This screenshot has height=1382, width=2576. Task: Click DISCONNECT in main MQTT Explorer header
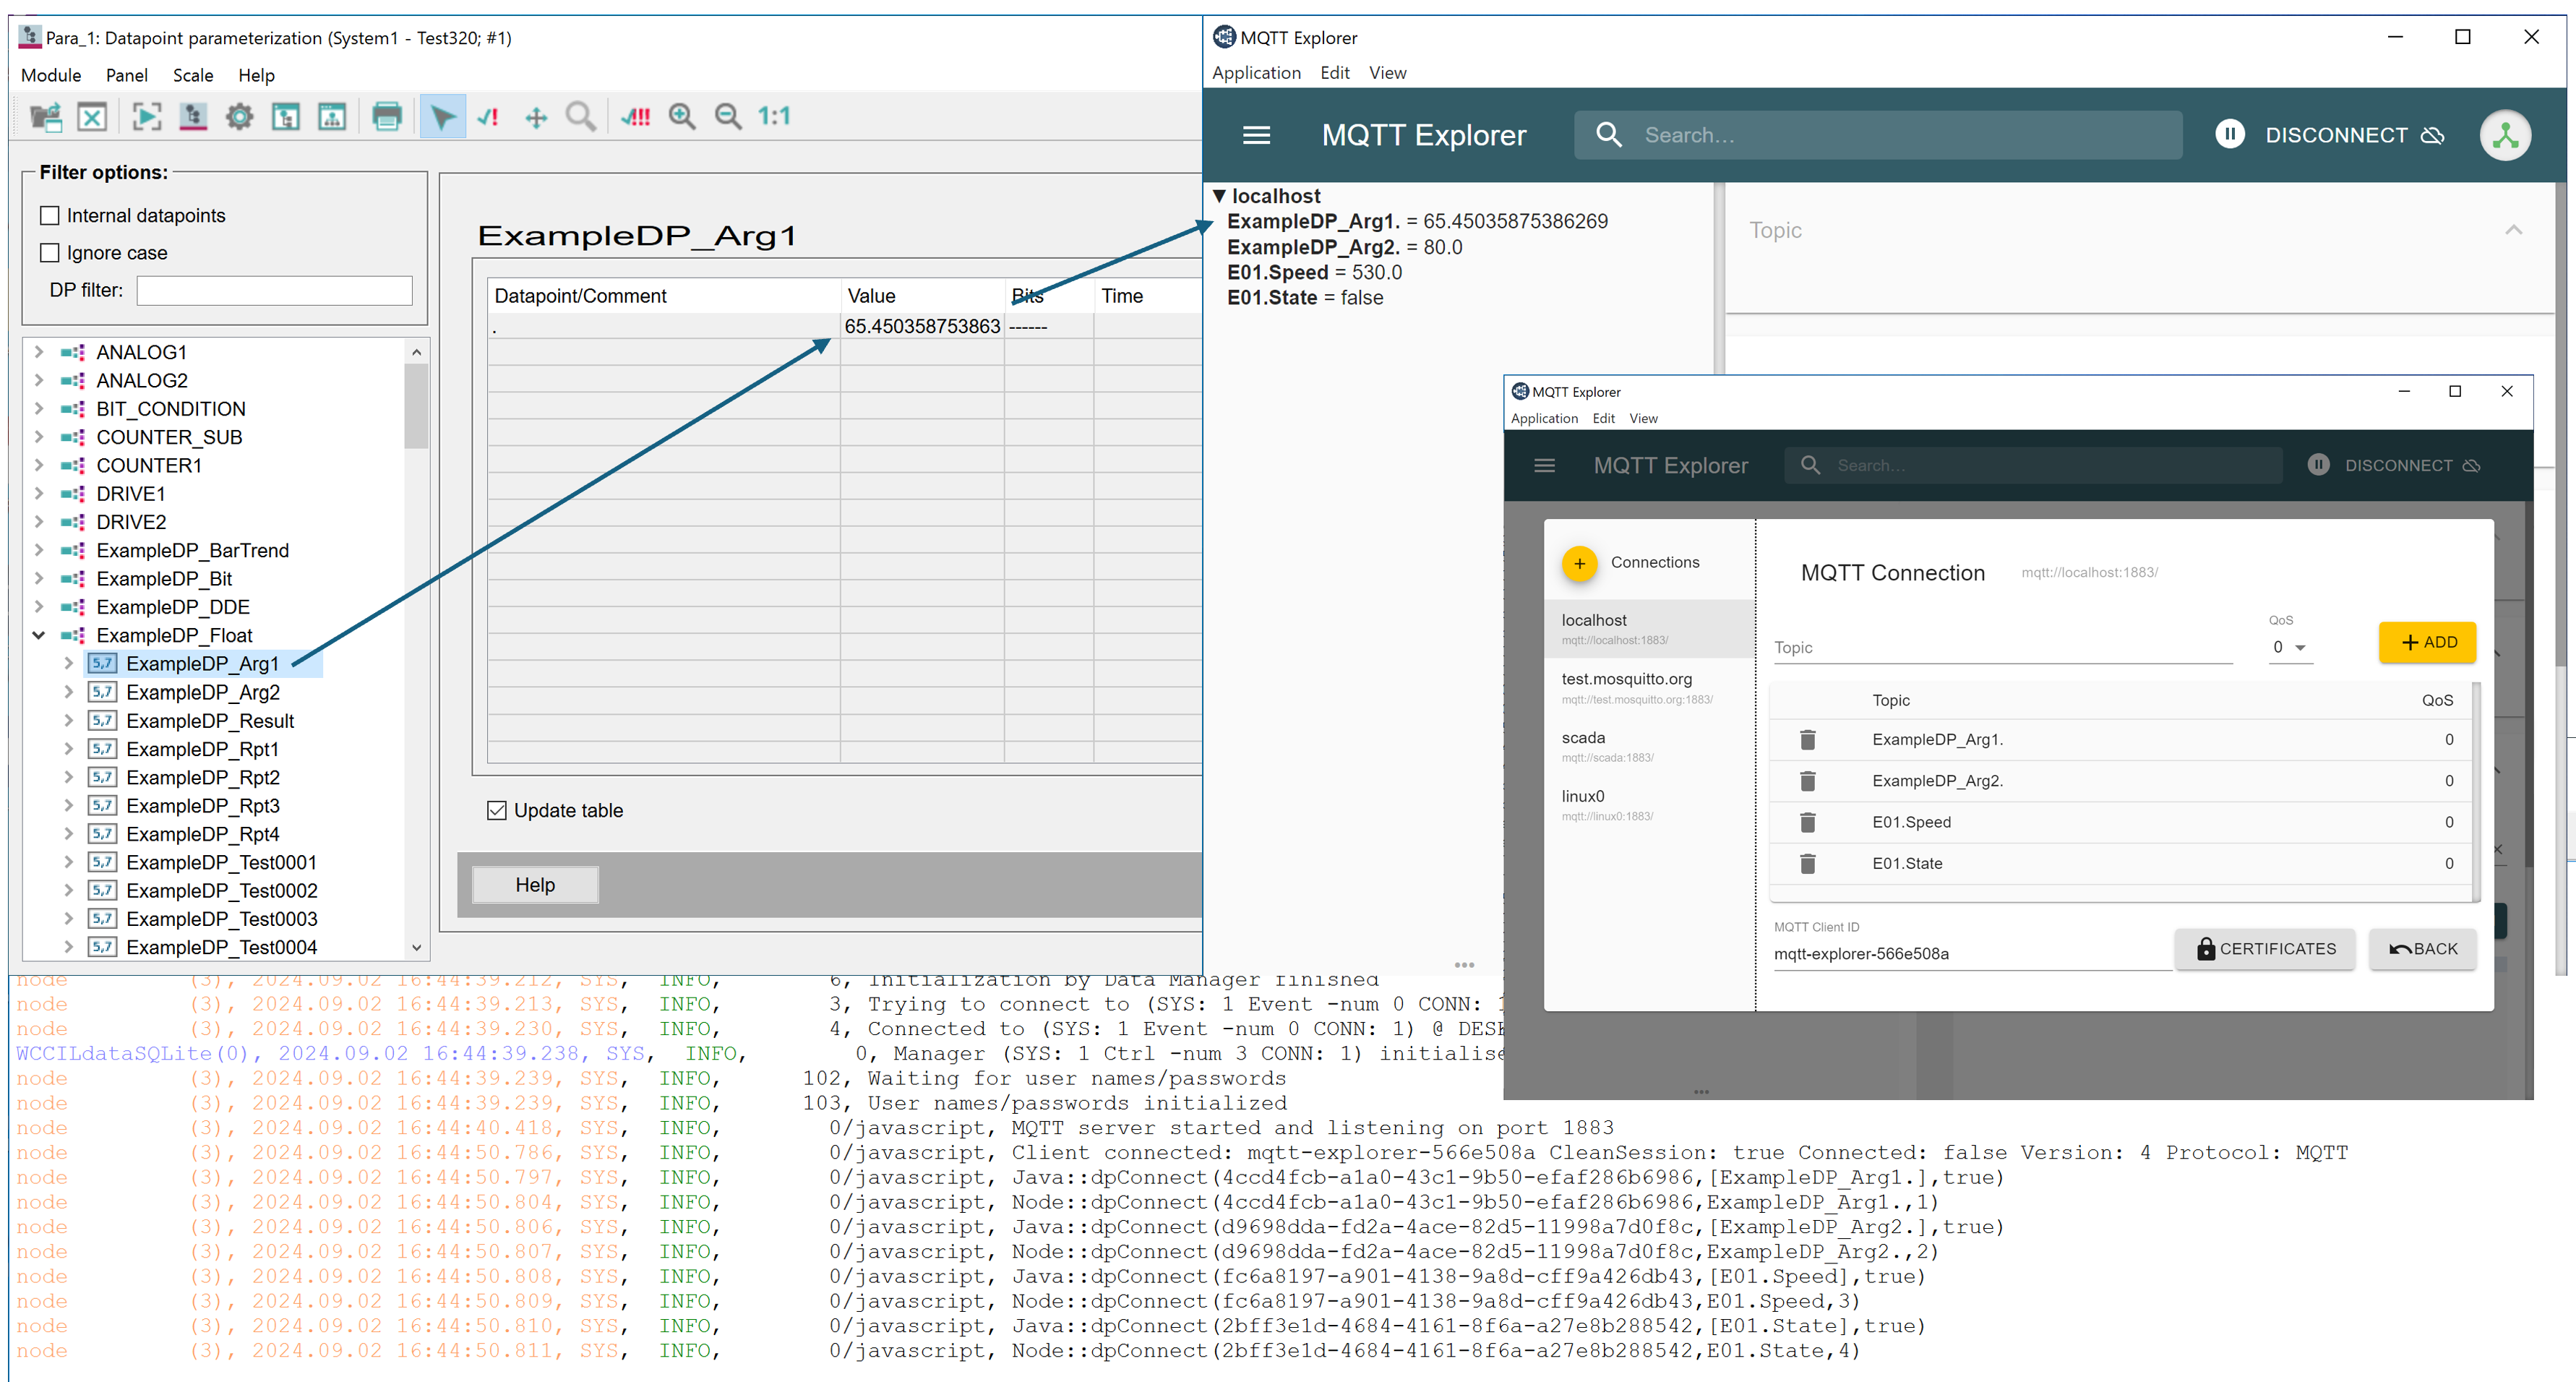[x=2354, y=135]
